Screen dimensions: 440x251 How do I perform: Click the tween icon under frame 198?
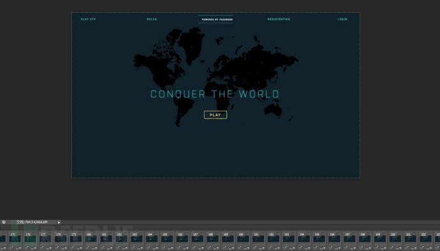[362, 248]
